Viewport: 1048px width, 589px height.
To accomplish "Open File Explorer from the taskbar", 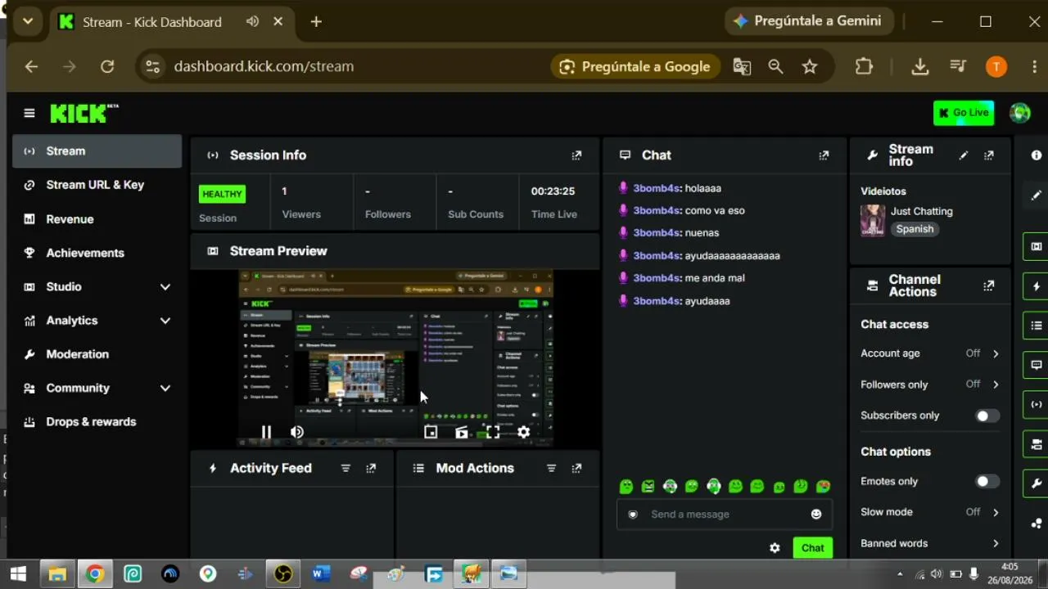I will [56, 574].
